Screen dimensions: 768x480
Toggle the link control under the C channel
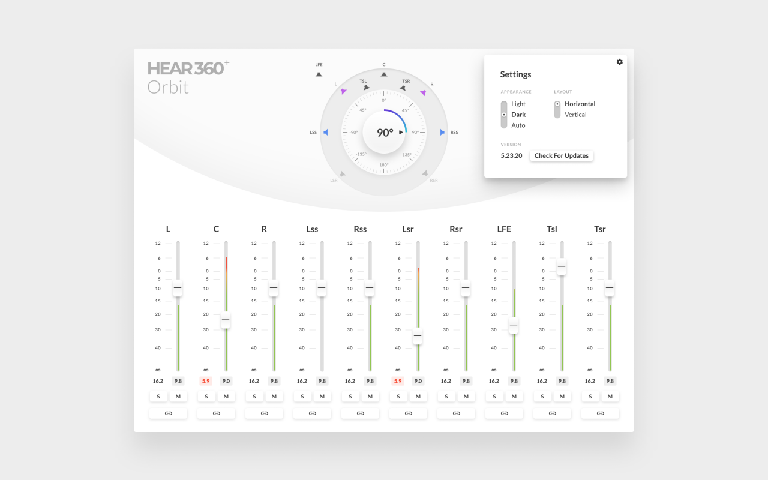point(216,413)
